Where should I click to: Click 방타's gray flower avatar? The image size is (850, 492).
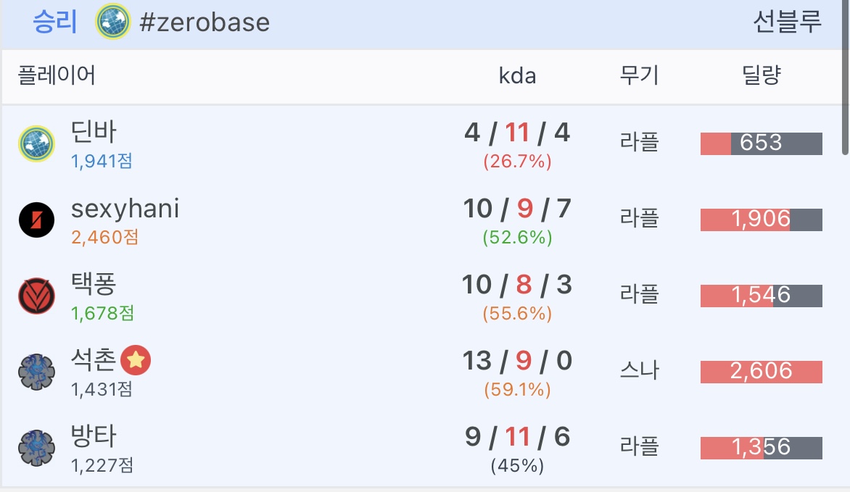pyautogui.click(x=36, y=448)
